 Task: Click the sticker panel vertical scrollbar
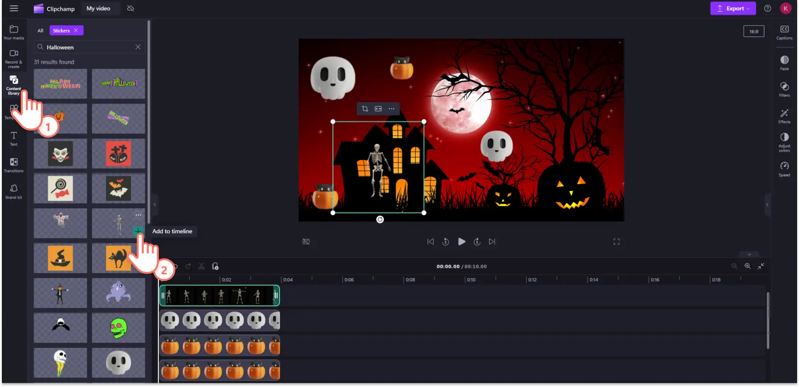(x=149, y=122)
